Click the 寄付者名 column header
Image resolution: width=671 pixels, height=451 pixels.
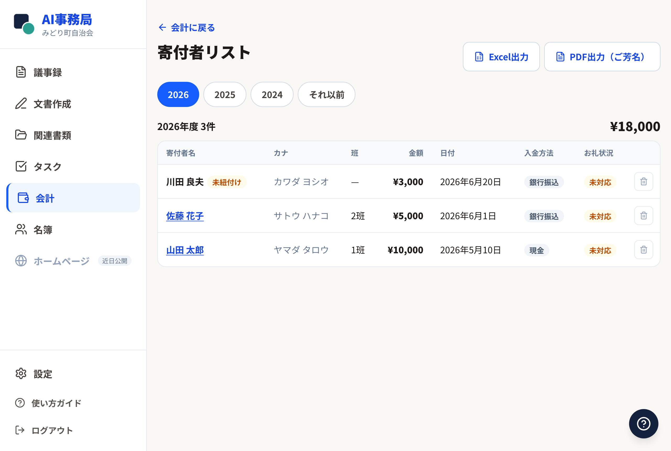181,153
